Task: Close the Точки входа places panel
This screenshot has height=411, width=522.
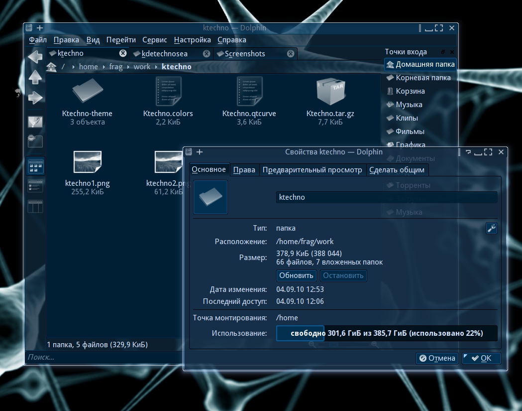Action: click(x=452, y=52)
